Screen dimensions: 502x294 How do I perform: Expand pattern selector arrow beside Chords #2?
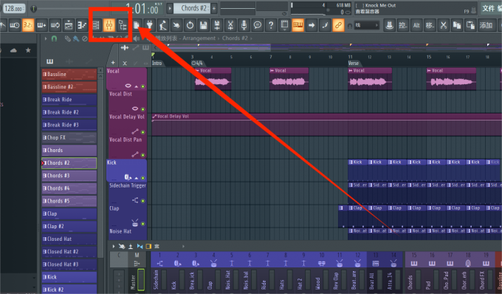pos(170,8)
